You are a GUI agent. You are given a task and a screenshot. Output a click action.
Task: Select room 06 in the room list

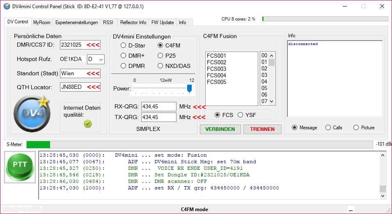[264, 95]
